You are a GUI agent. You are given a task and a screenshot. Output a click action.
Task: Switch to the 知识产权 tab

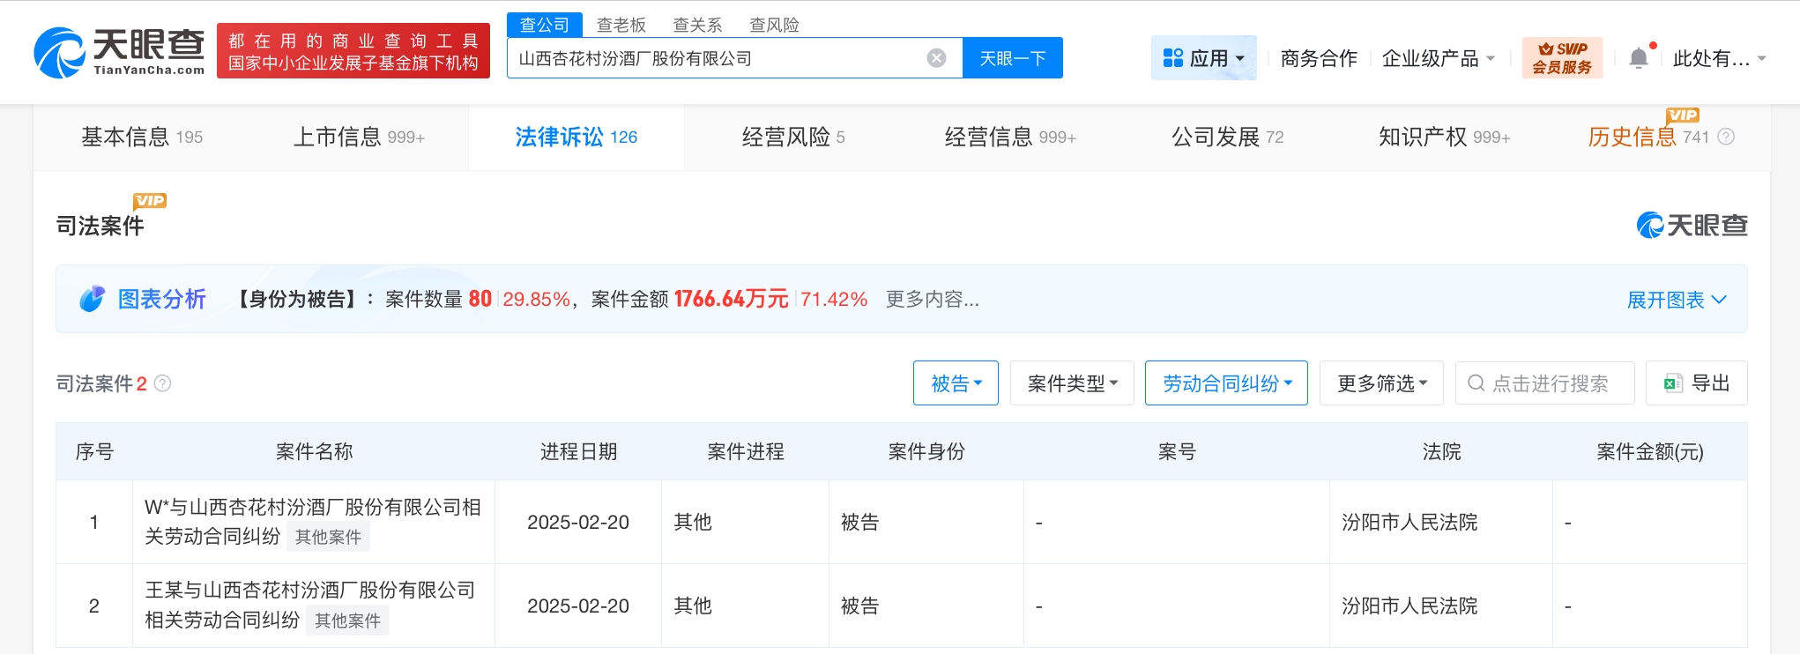coord(1443,137)
